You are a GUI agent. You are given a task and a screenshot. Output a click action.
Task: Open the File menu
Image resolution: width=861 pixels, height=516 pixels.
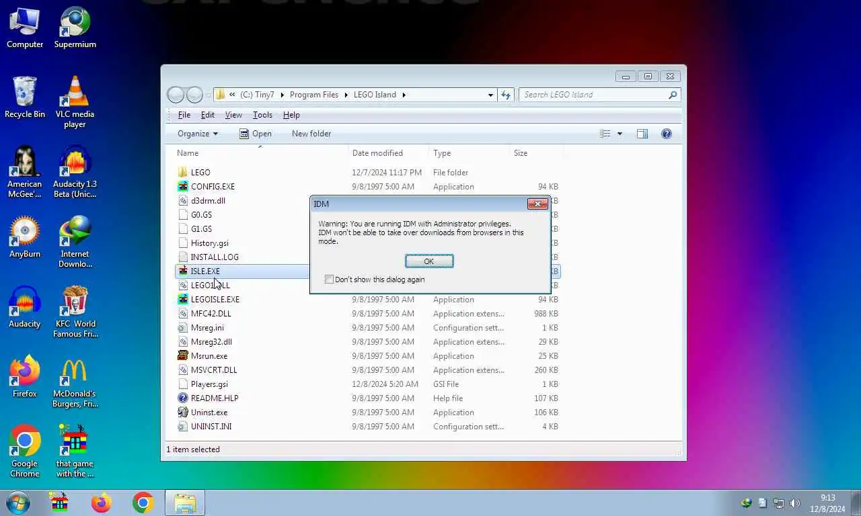(x=184, y=115)
